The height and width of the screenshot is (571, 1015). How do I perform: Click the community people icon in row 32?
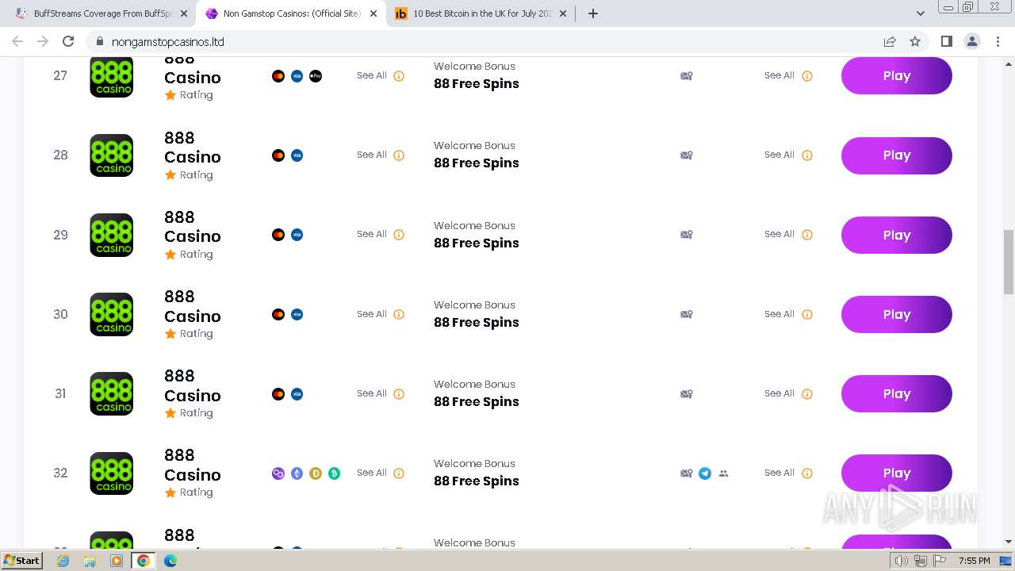pyautogui.click(x=723, y=473)
